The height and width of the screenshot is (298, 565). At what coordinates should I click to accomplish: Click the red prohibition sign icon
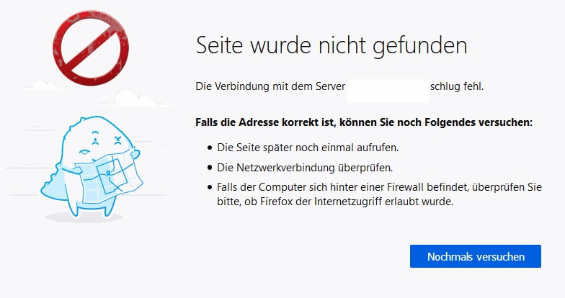point(91,48)
